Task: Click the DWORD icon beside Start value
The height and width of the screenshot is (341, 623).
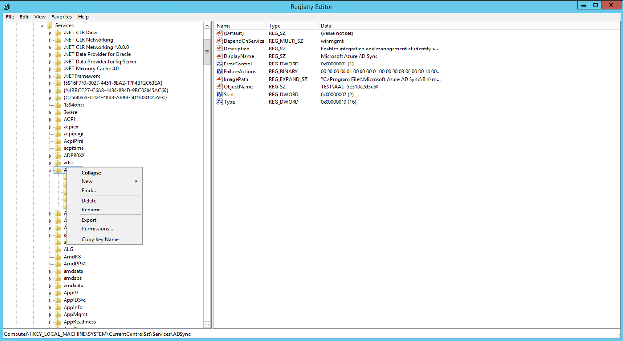Action: coord(219,94)
